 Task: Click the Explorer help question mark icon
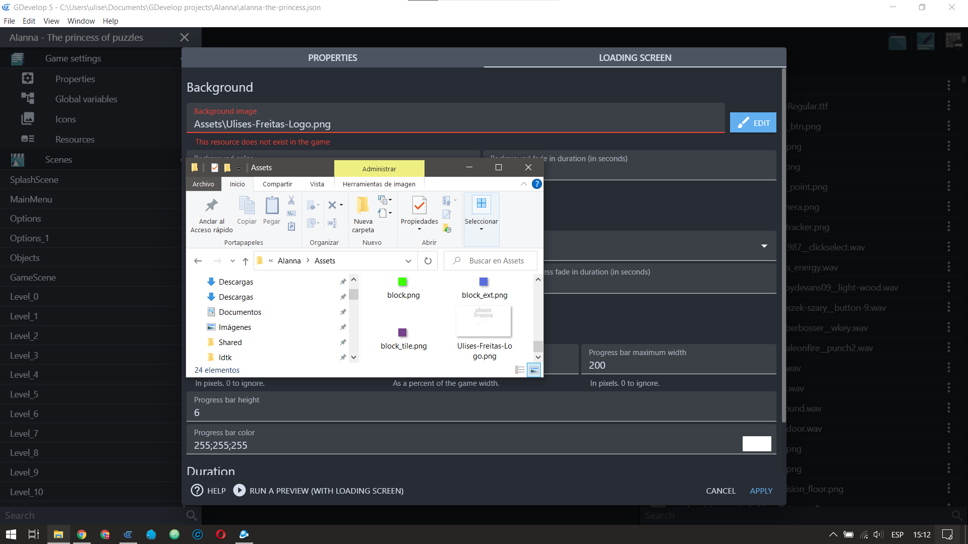click(537, 184)
